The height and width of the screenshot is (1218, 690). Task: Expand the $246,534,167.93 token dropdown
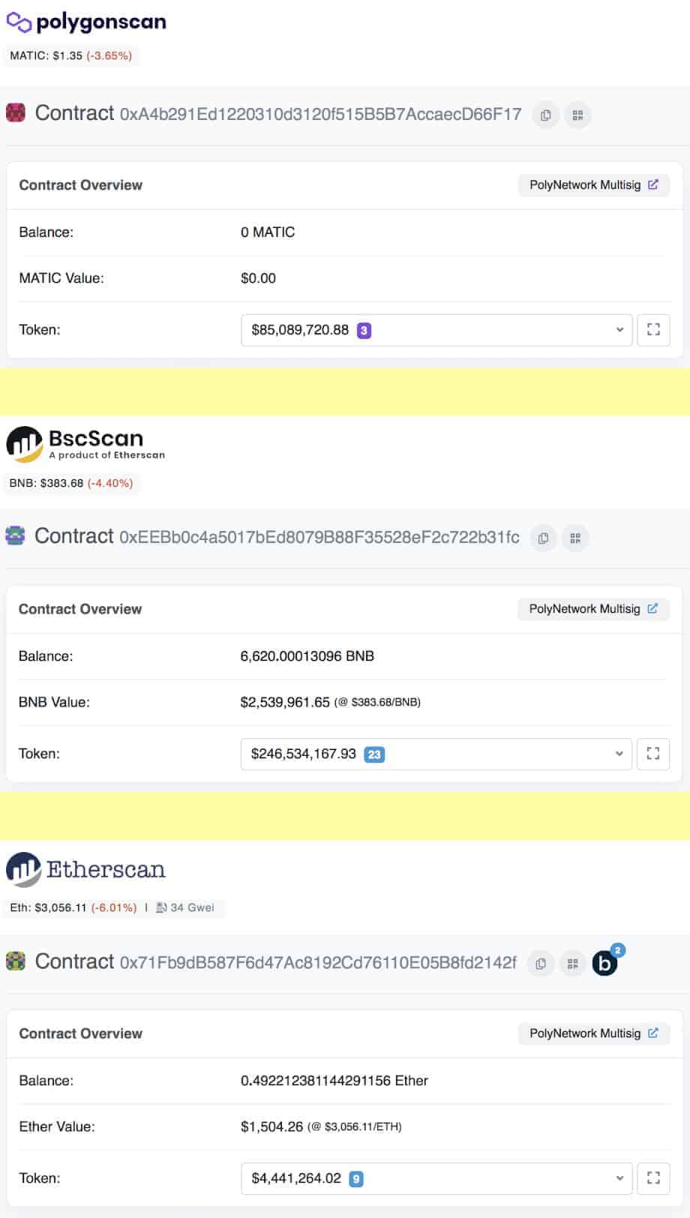coord(436,754)
